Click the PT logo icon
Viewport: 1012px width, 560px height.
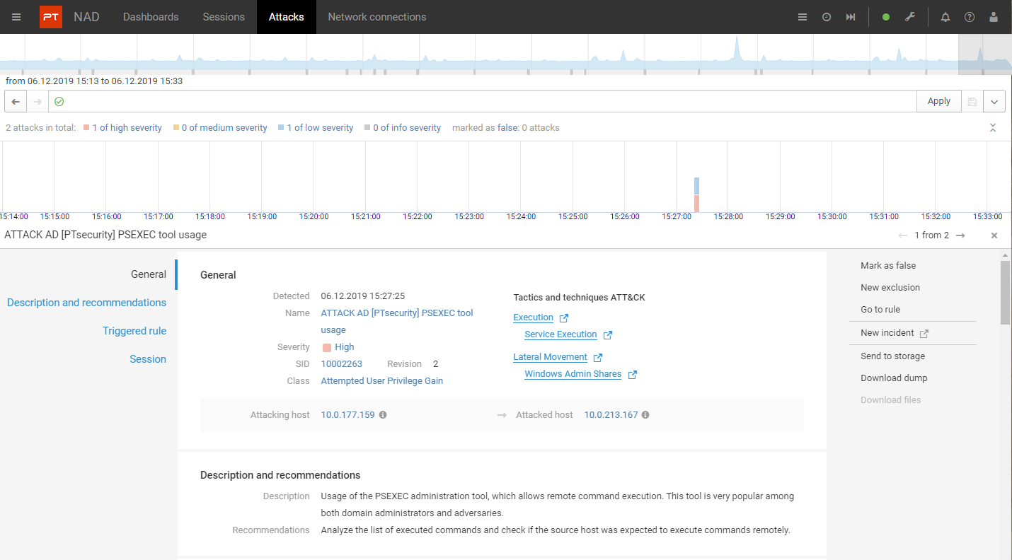(x=51, y=17)
